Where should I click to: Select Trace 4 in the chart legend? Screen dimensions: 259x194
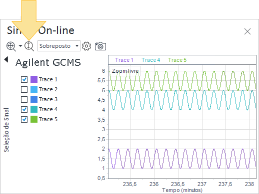[x=150, y=60]
